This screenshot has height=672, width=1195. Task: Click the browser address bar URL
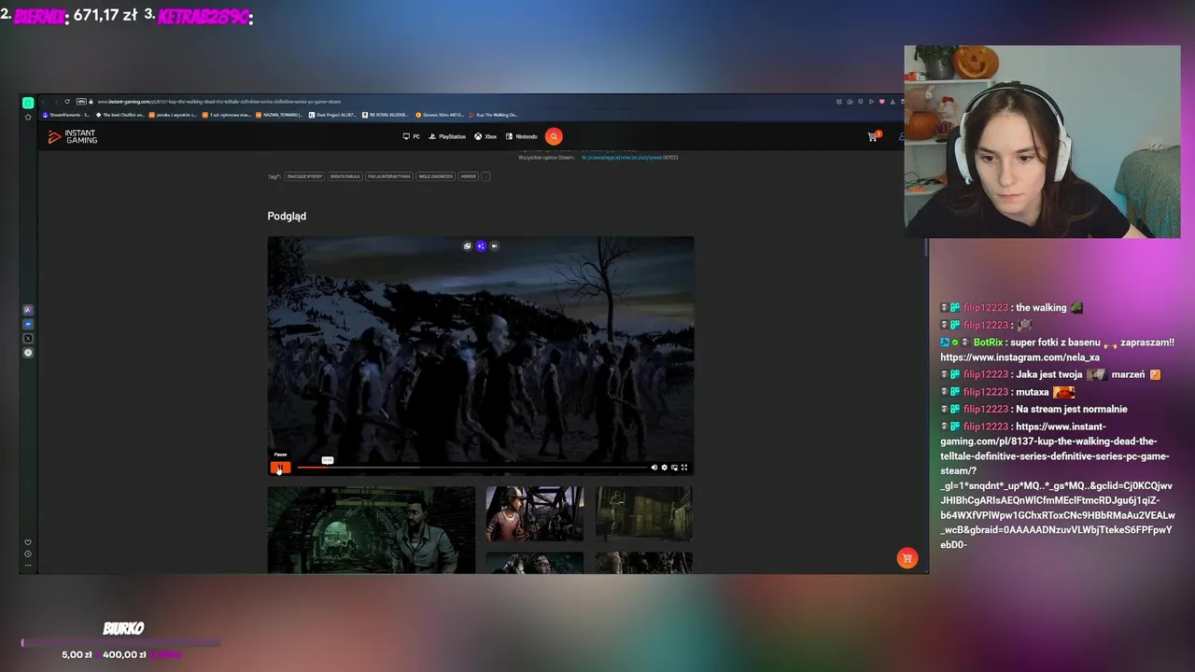[x=219, y=102]
